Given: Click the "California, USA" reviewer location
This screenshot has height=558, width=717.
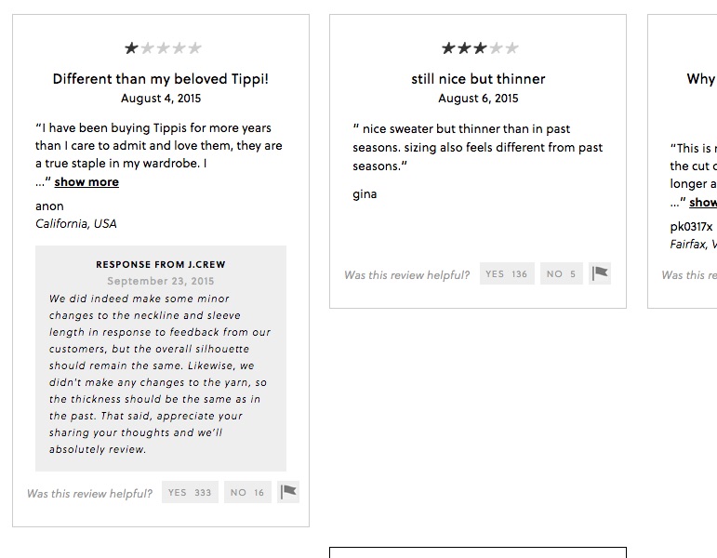Looking at the screenshot, I should click(x=76, y=223).
